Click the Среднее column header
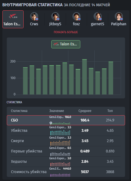Screen dimensions: 131x181 [x=85, y=111]
